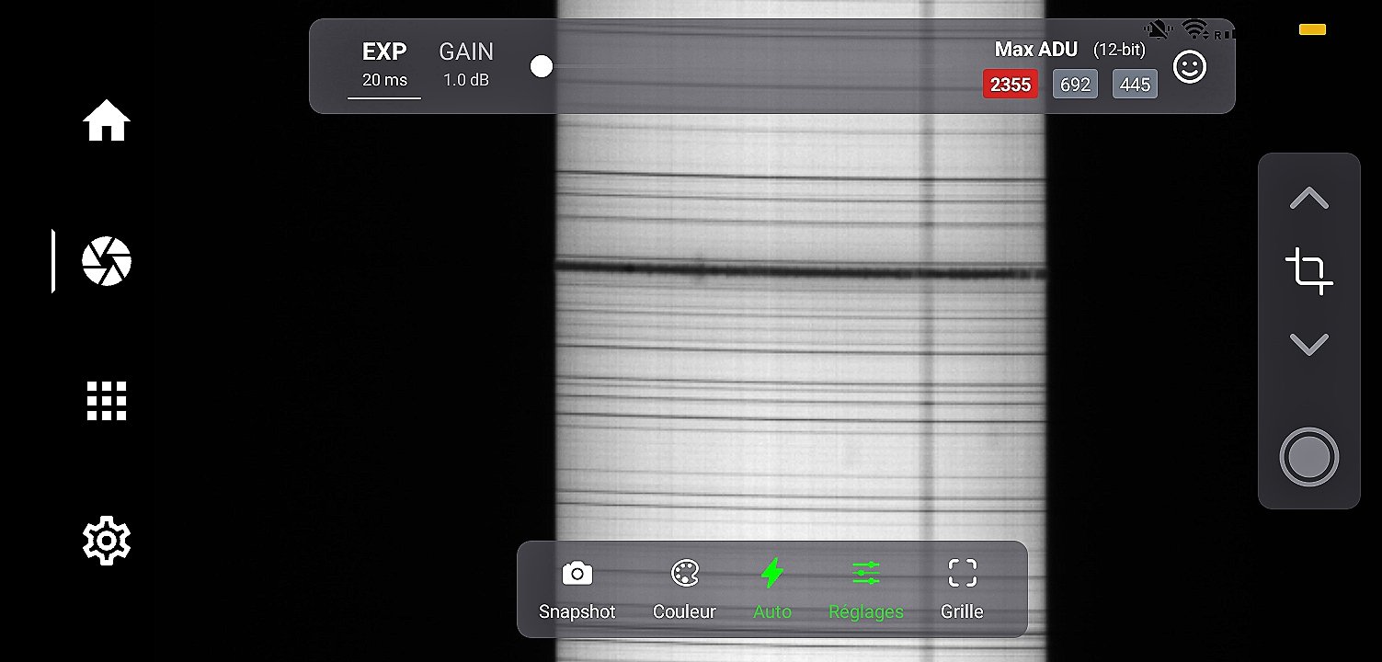Viewport: 1382px width, 662px height.
Task: Open the Couleur palette option
Action: tap(684, 589)
